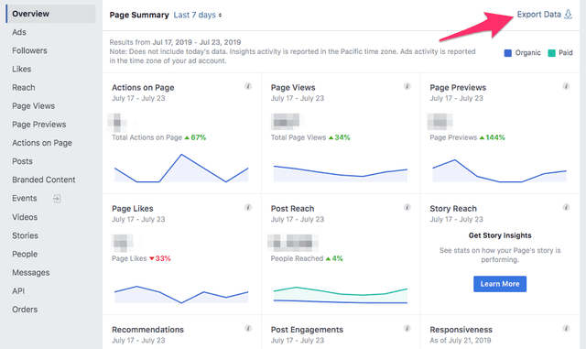The height and width of the screenshot is (349, 586).
Task: Open Page Views in the sidebar
Action: coord(34,106)
